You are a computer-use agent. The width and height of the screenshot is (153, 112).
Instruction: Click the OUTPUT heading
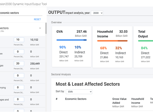pos(57,12)
